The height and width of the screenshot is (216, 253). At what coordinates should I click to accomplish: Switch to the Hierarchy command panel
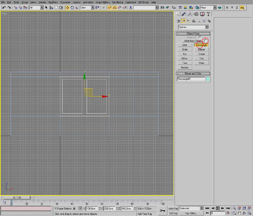190,14
